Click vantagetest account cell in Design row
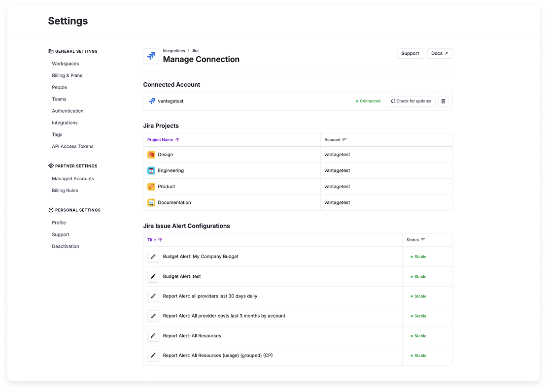This screenshot has width=547, height=391. 337,155
